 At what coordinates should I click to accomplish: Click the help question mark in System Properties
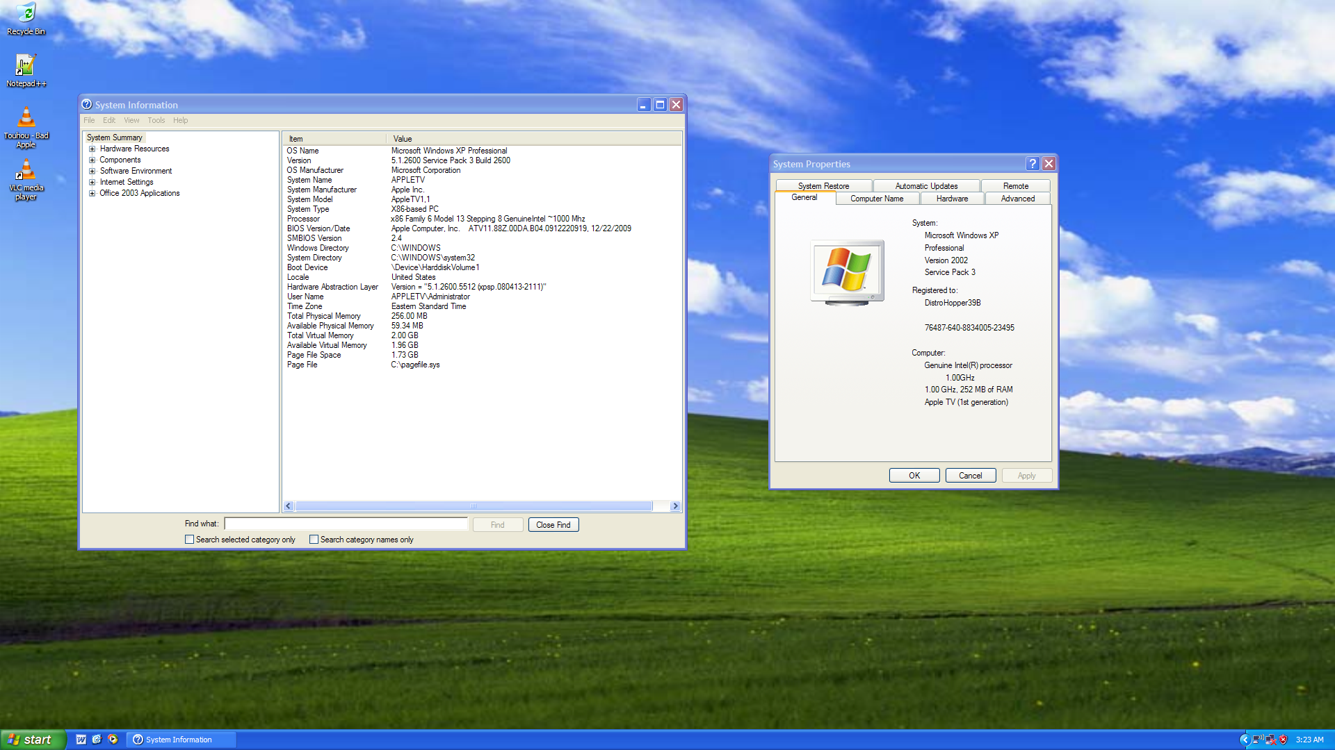1033,164
